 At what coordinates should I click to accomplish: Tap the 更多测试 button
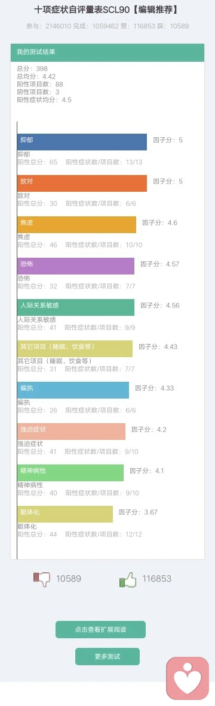coord(107,656)
